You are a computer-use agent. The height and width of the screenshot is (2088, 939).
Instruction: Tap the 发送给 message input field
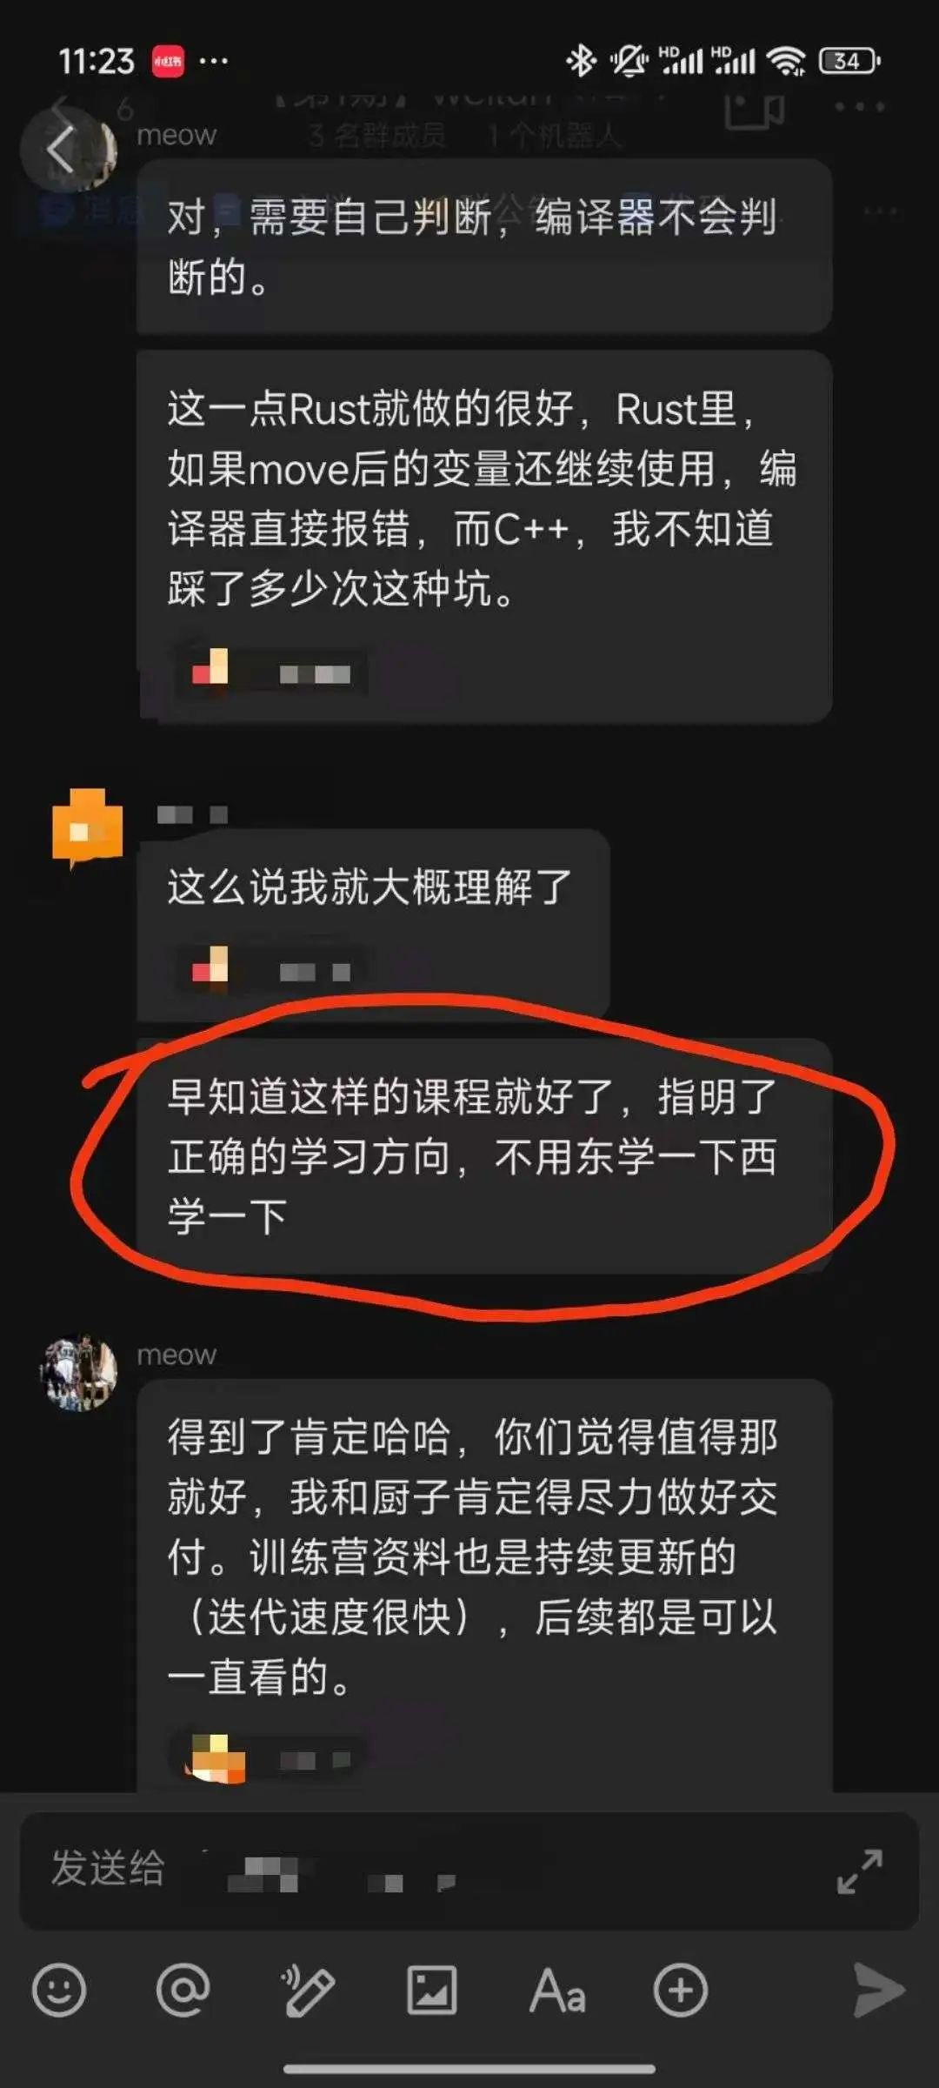coord(469,1870)
